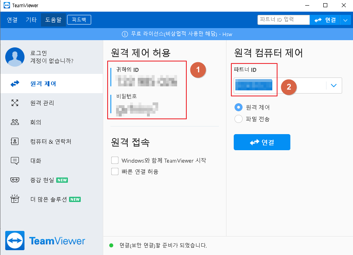Image resolution: width=353 pixels, height=255 pixels.
Task: Click the 계정이 없습니까? link
Action: pyautogui.click(x=52, y=61)
